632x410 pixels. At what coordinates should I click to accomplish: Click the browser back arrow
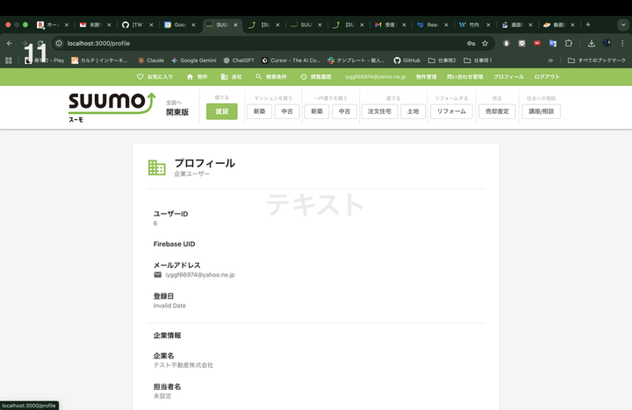tap(10, 43)
